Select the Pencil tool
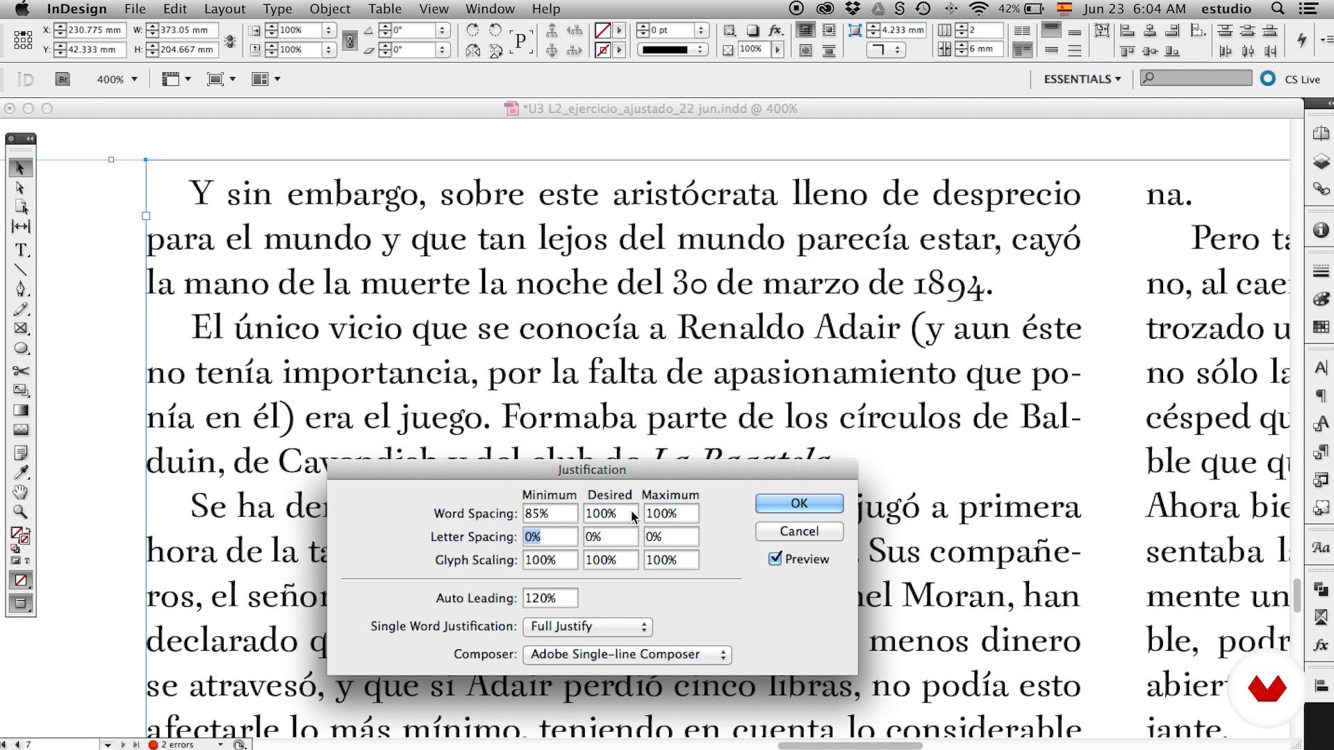 point(21,309)
